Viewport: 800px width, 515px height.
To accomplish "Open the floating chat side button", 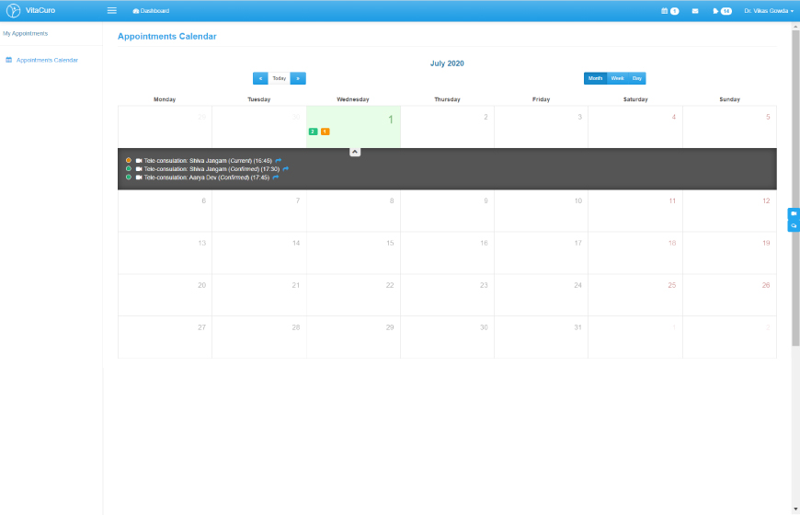I will [x=794, y=225].
